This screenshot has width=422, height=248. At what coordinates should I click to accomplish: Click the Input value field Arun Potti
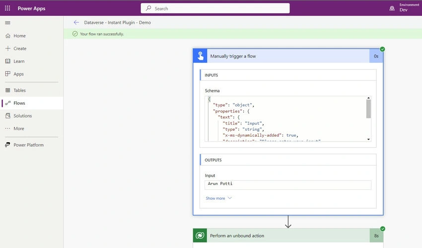pos(287,185)
